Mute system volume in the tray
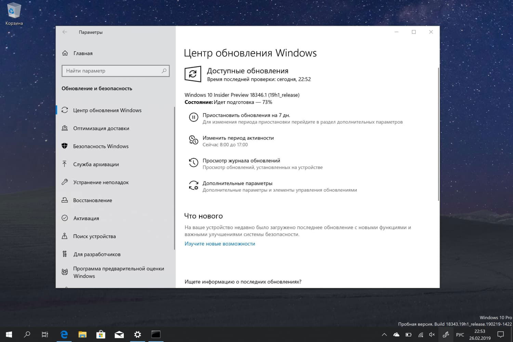Screen dimensions: 513x342 coord(432,334)
